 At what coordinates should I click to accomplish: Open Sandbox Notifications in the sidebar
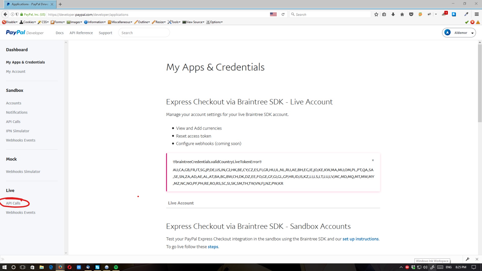[17, 112]
